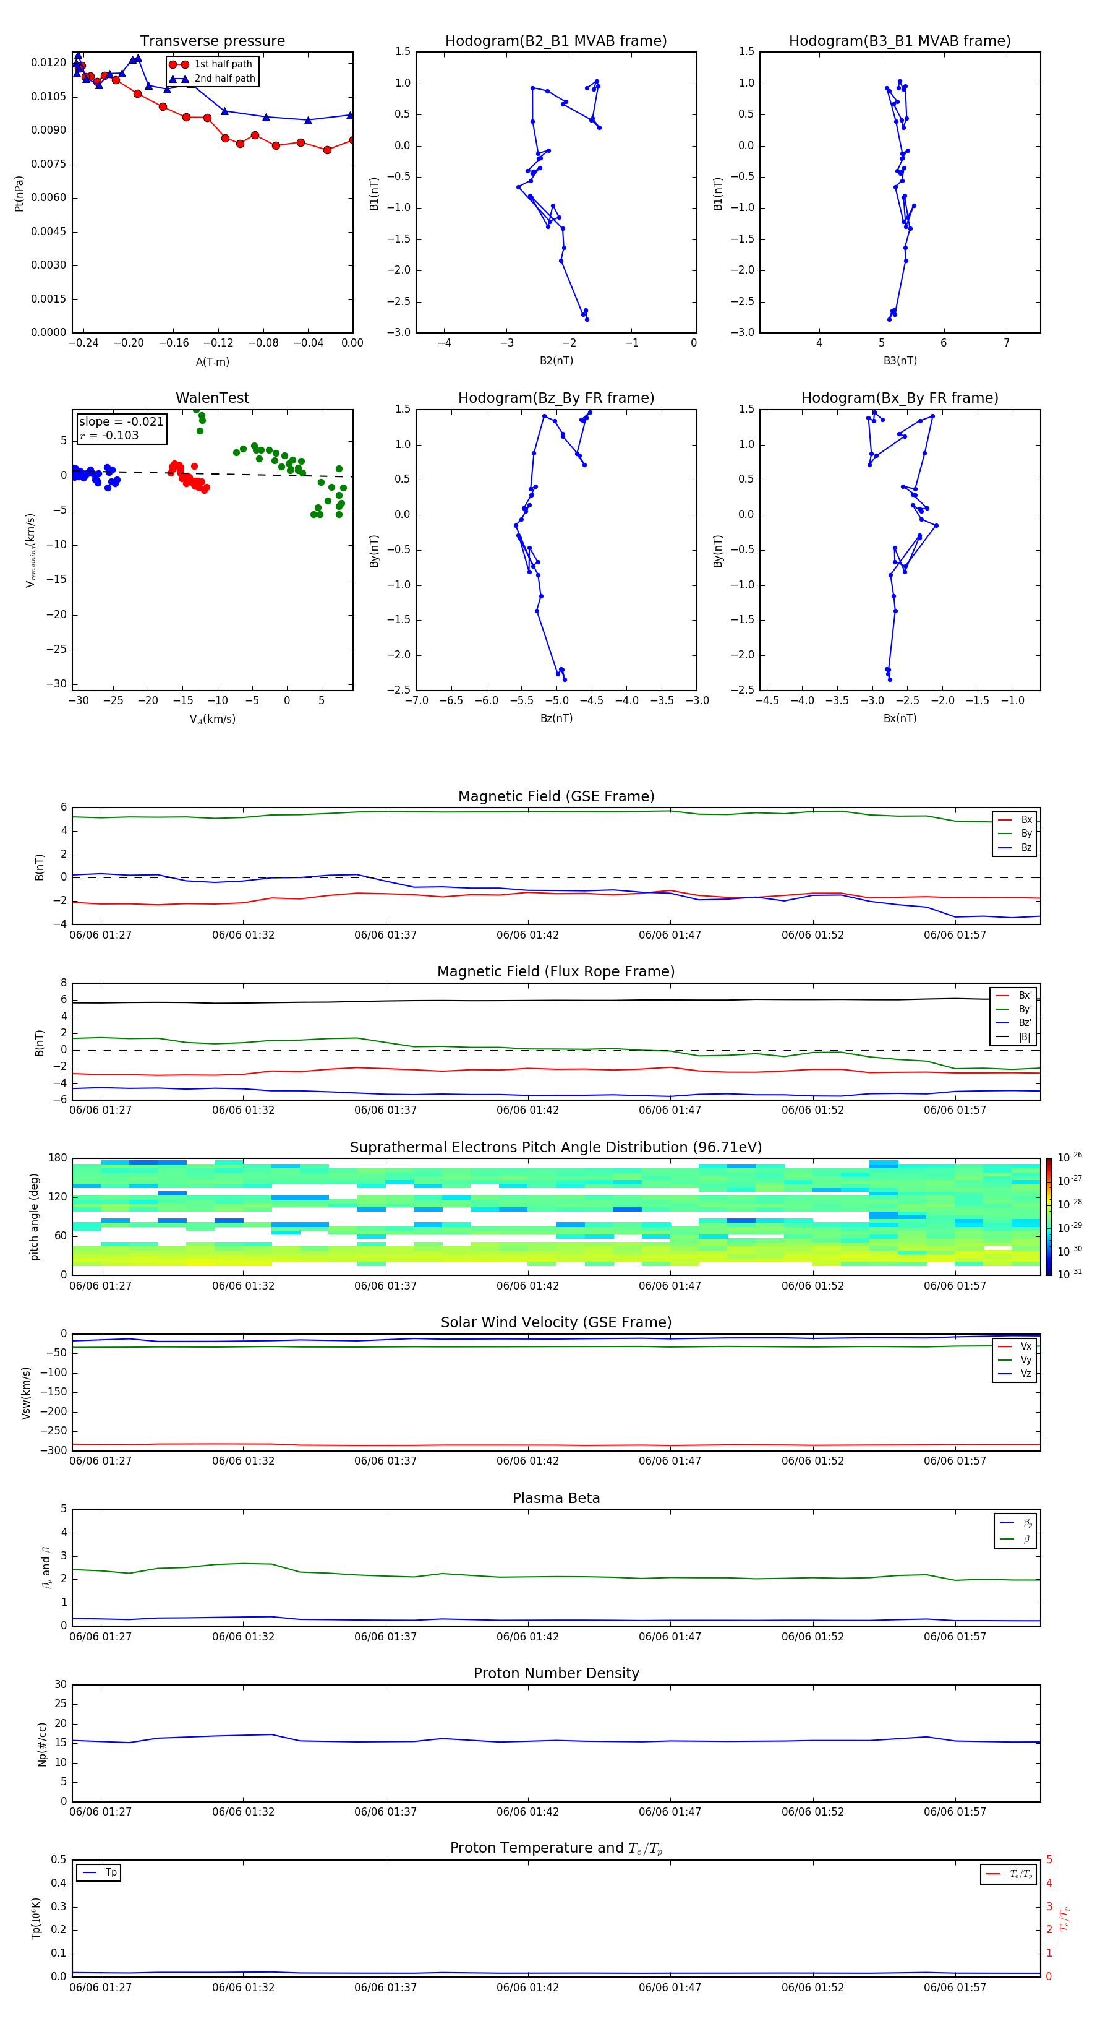Select the βp legend entry in Plasma Beta
The height and width of the screenshot is (2042, 1113).
click(x=1015, y=1523)
